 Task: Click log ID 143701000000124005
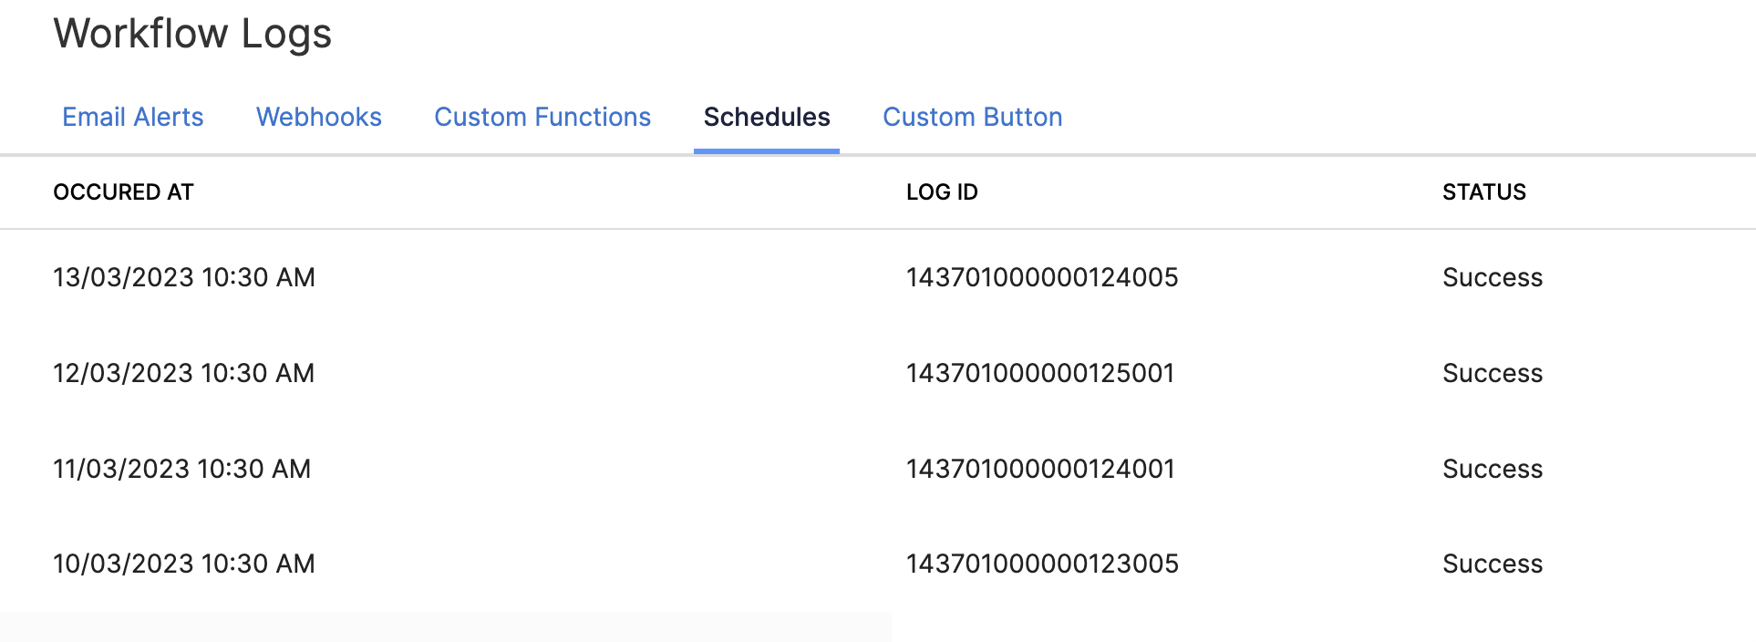point(1042,277)
